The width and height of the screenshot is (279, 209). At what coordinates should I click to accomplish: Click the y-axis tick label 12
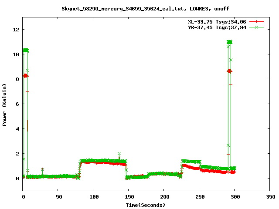click(x=16, y=30)
